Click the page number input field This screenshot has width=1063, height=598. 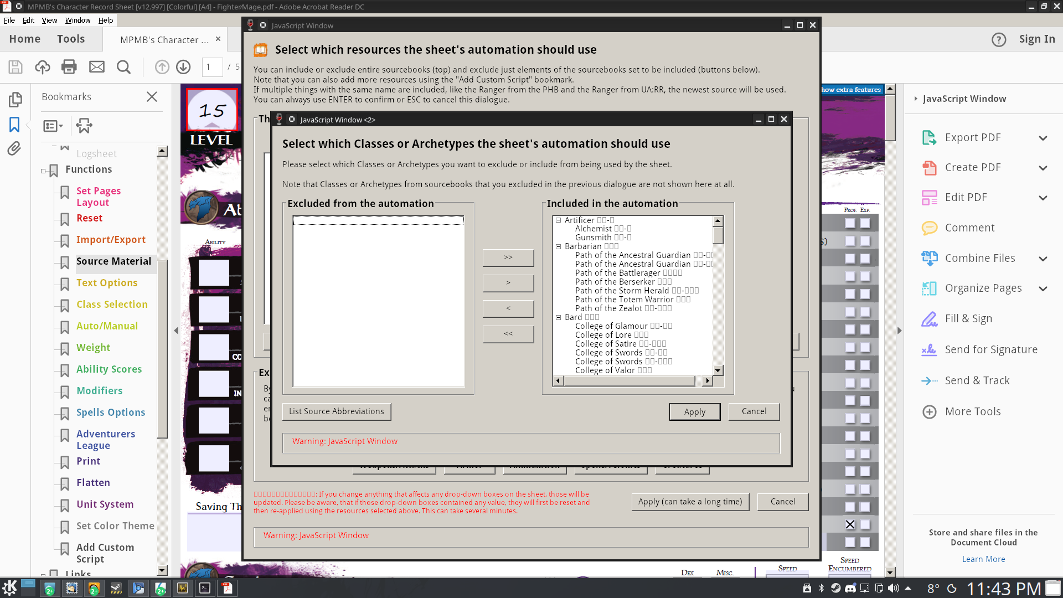(212, 67)
